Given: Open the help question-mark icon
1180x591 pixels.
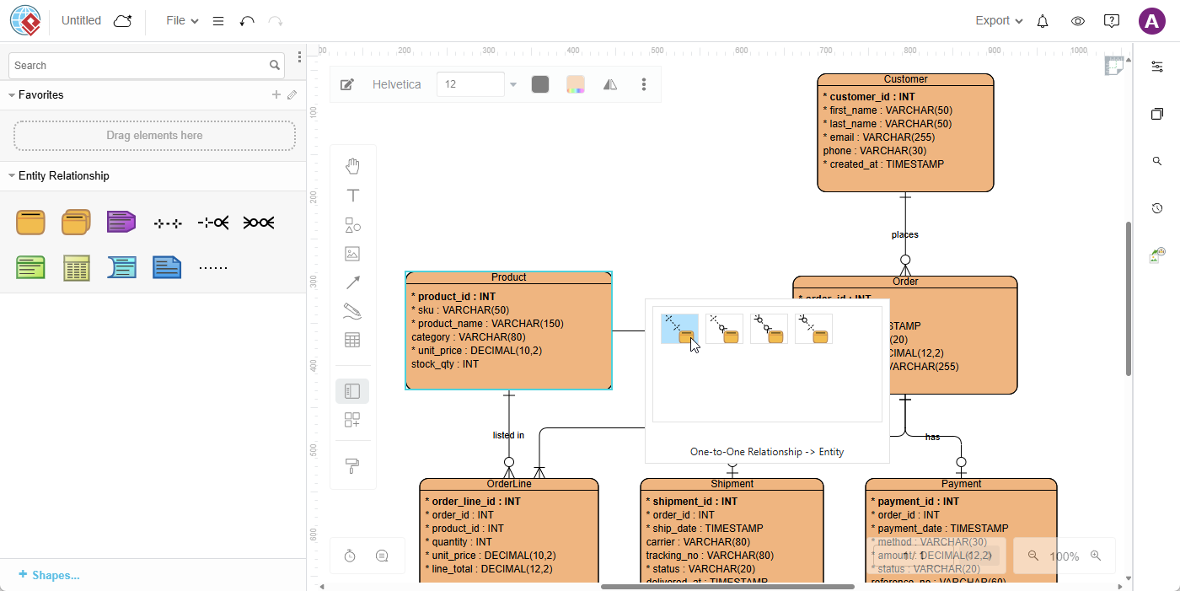Looking at the screenshot, I should point(1112,21).
